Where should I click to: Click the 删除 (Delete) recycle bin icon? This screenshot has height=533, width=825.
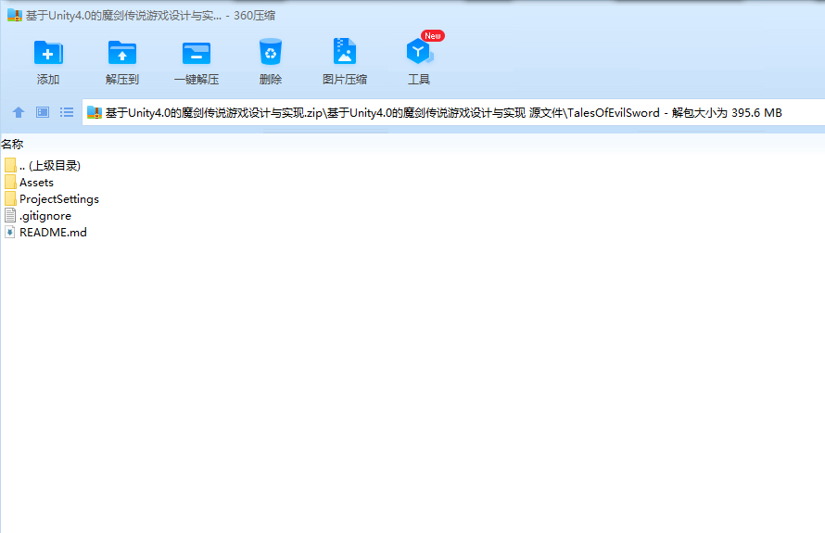tap(271, 52)
